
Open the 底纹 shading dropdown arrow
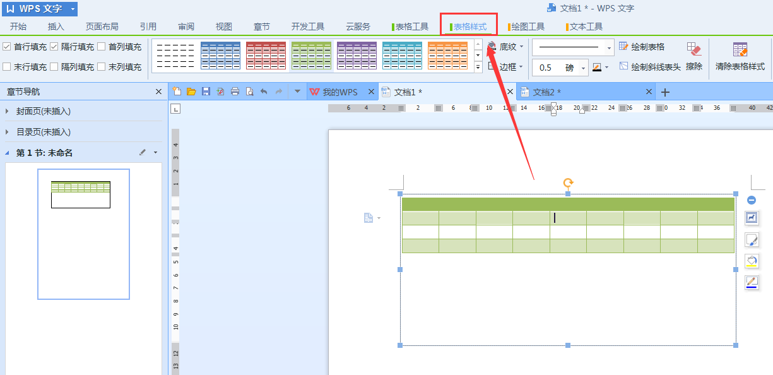(x=521, y=47)
